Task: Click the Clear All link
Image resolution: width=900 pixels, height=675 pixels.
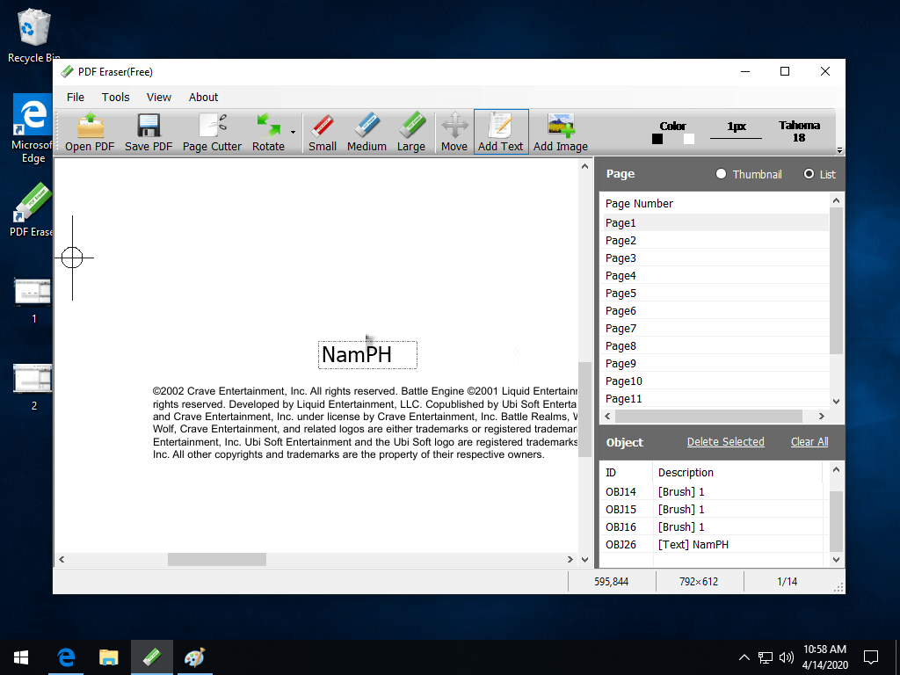Action: pos(809,442)
